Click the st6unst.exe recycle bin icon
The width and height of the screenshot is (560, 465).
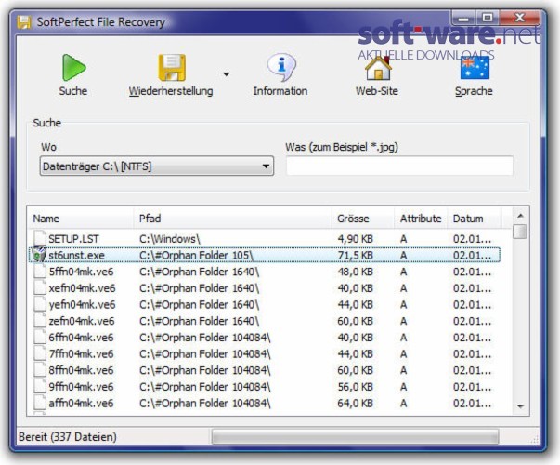pyautogui.click(x=39, y=255)
